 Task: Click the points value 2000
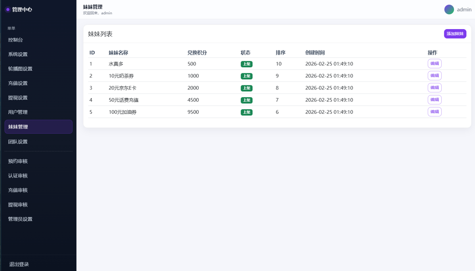click(193, 88)
